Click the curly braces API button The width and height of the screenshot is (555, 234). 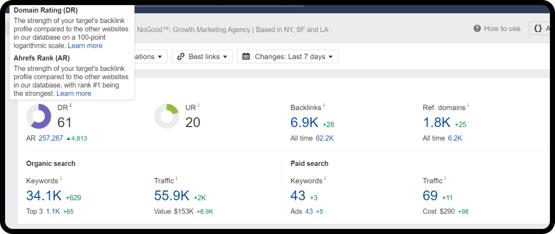coord(538,28)
